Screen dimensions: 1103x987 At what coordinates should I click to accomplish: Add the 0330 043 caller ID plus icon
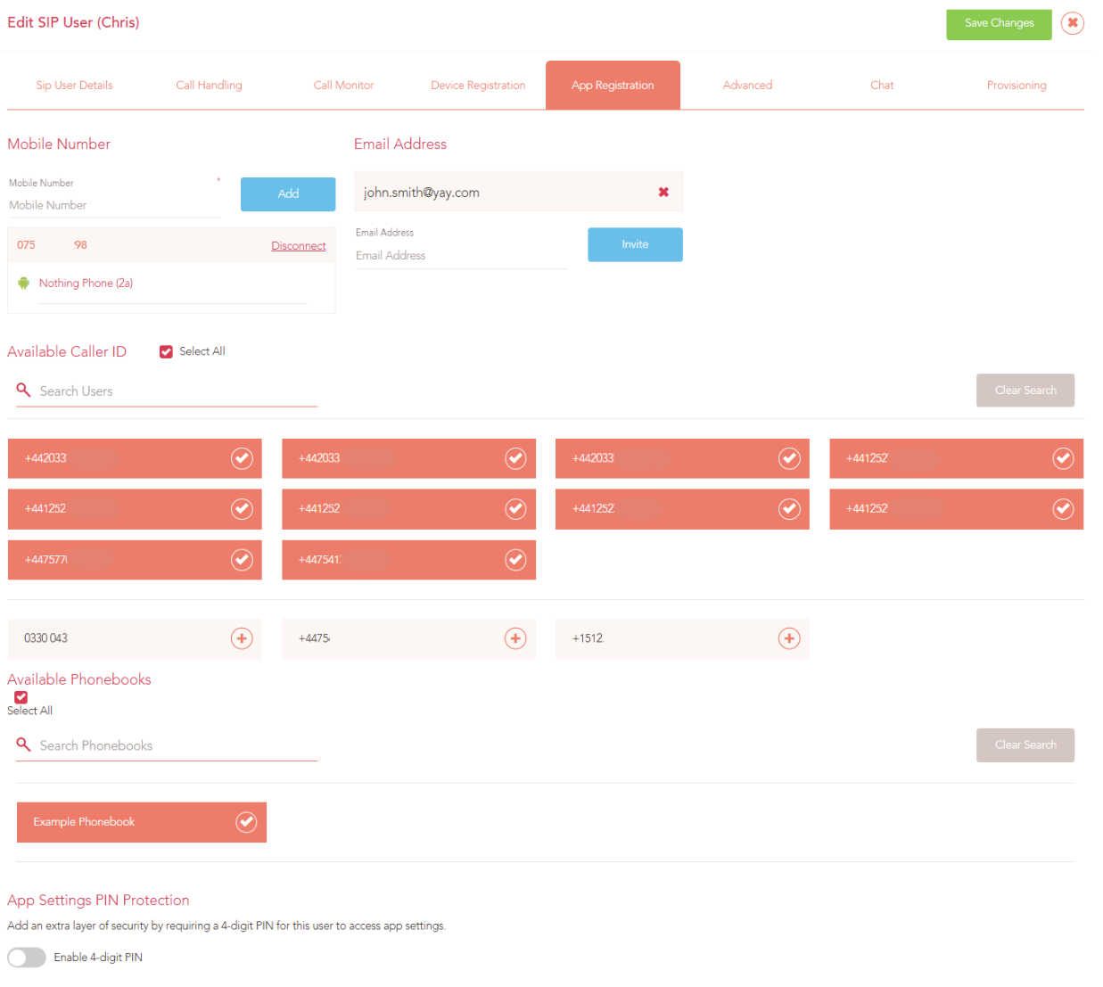coord(242,638)
